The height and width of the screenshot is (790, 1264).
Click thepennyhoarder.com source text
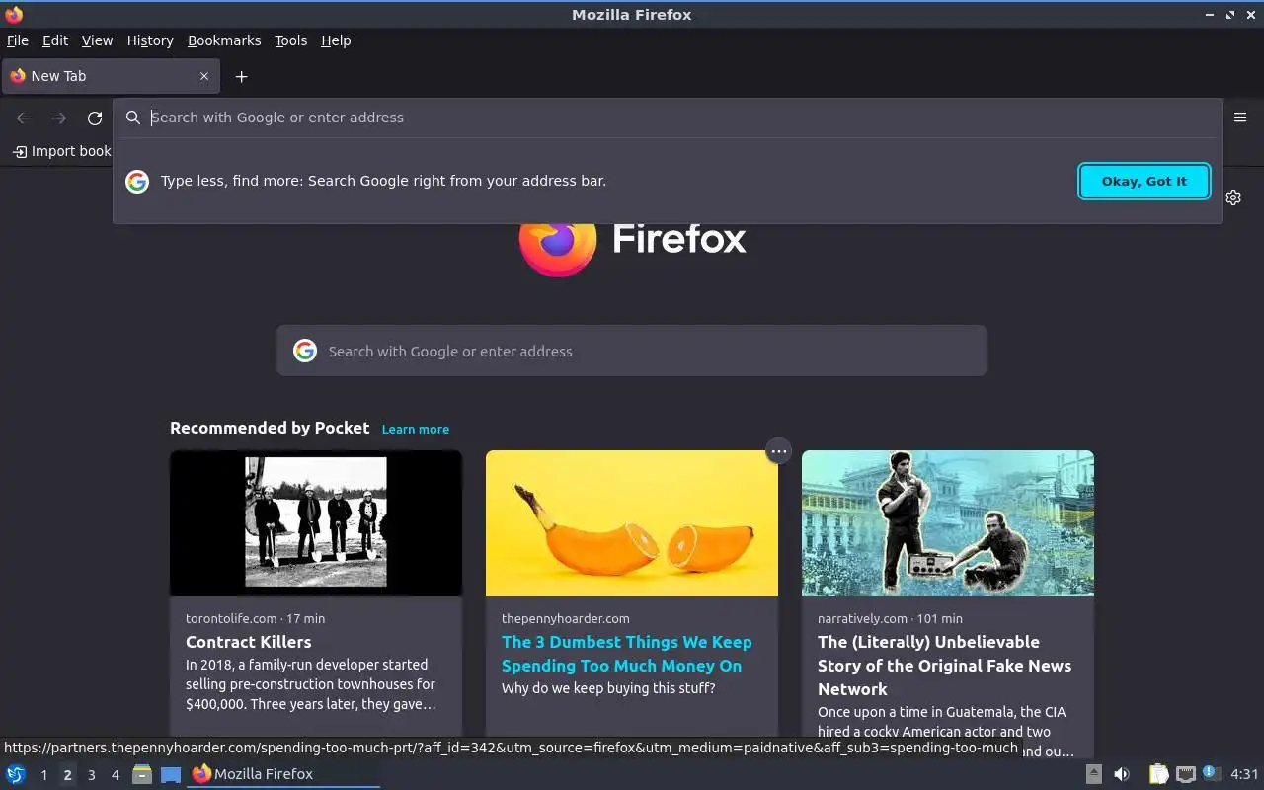565,618
